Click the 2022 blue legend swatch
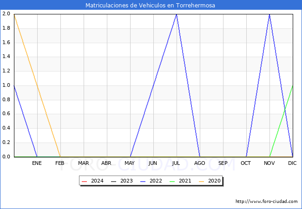The height and width of the screenshot is (209, 302). click(x=143, y=181)
